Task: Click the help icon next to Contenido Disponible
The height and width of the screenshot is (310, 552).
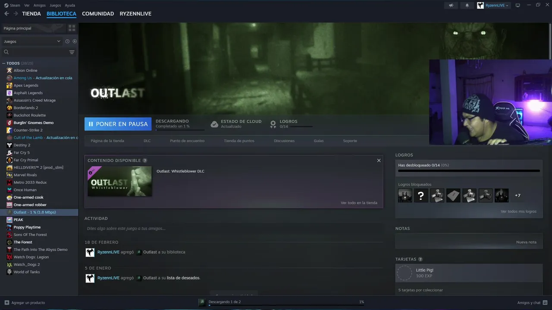Action: click(x=145, y=161)
